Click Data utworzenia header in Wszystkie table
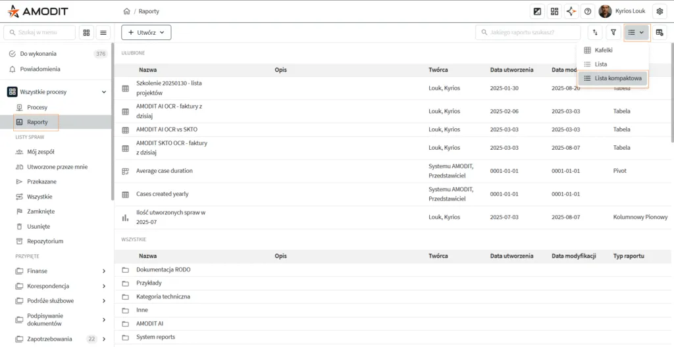The width and height of the screenshot is (674, 347). pyautogui.click(x=511, y=256)
